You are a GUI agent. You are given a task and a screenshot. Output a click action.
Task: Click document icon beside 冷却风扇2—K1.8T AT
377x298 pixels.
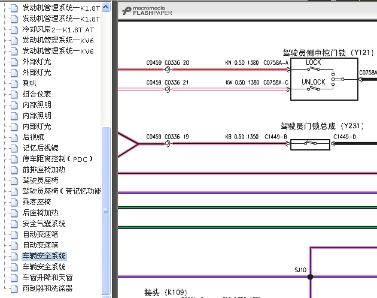[14, 29]
